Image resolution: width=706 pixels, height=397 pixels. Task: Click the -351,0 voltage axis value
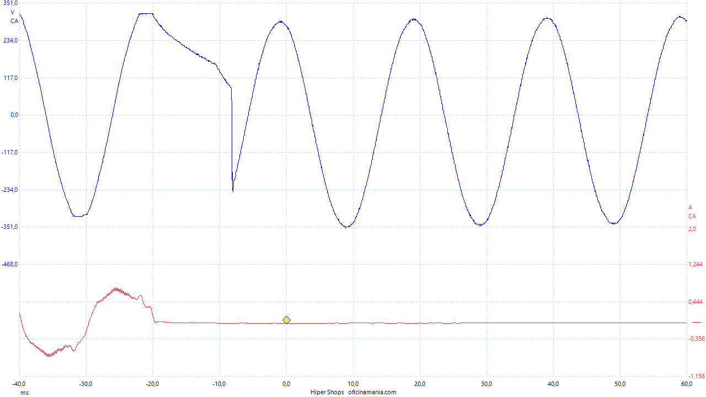click(9, 227)
